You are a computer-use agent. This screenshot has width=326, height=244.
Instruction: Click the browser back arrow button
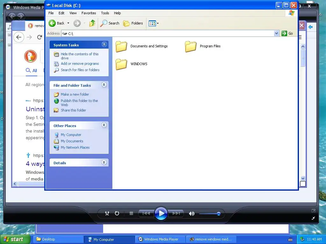point(19,37)
